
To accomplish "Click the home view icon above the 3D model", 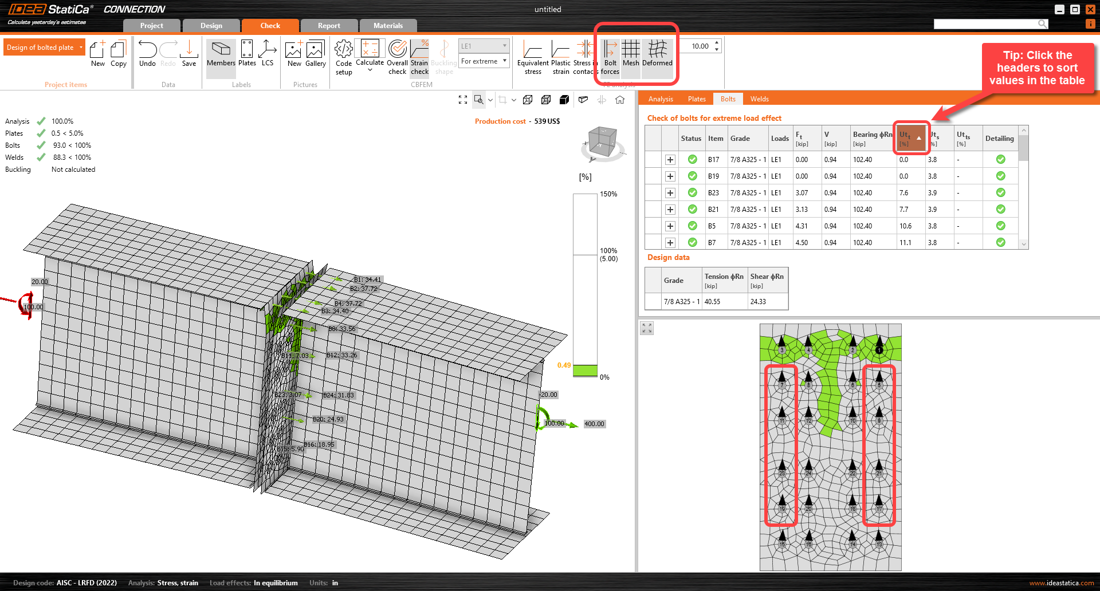I will [619, 99].
